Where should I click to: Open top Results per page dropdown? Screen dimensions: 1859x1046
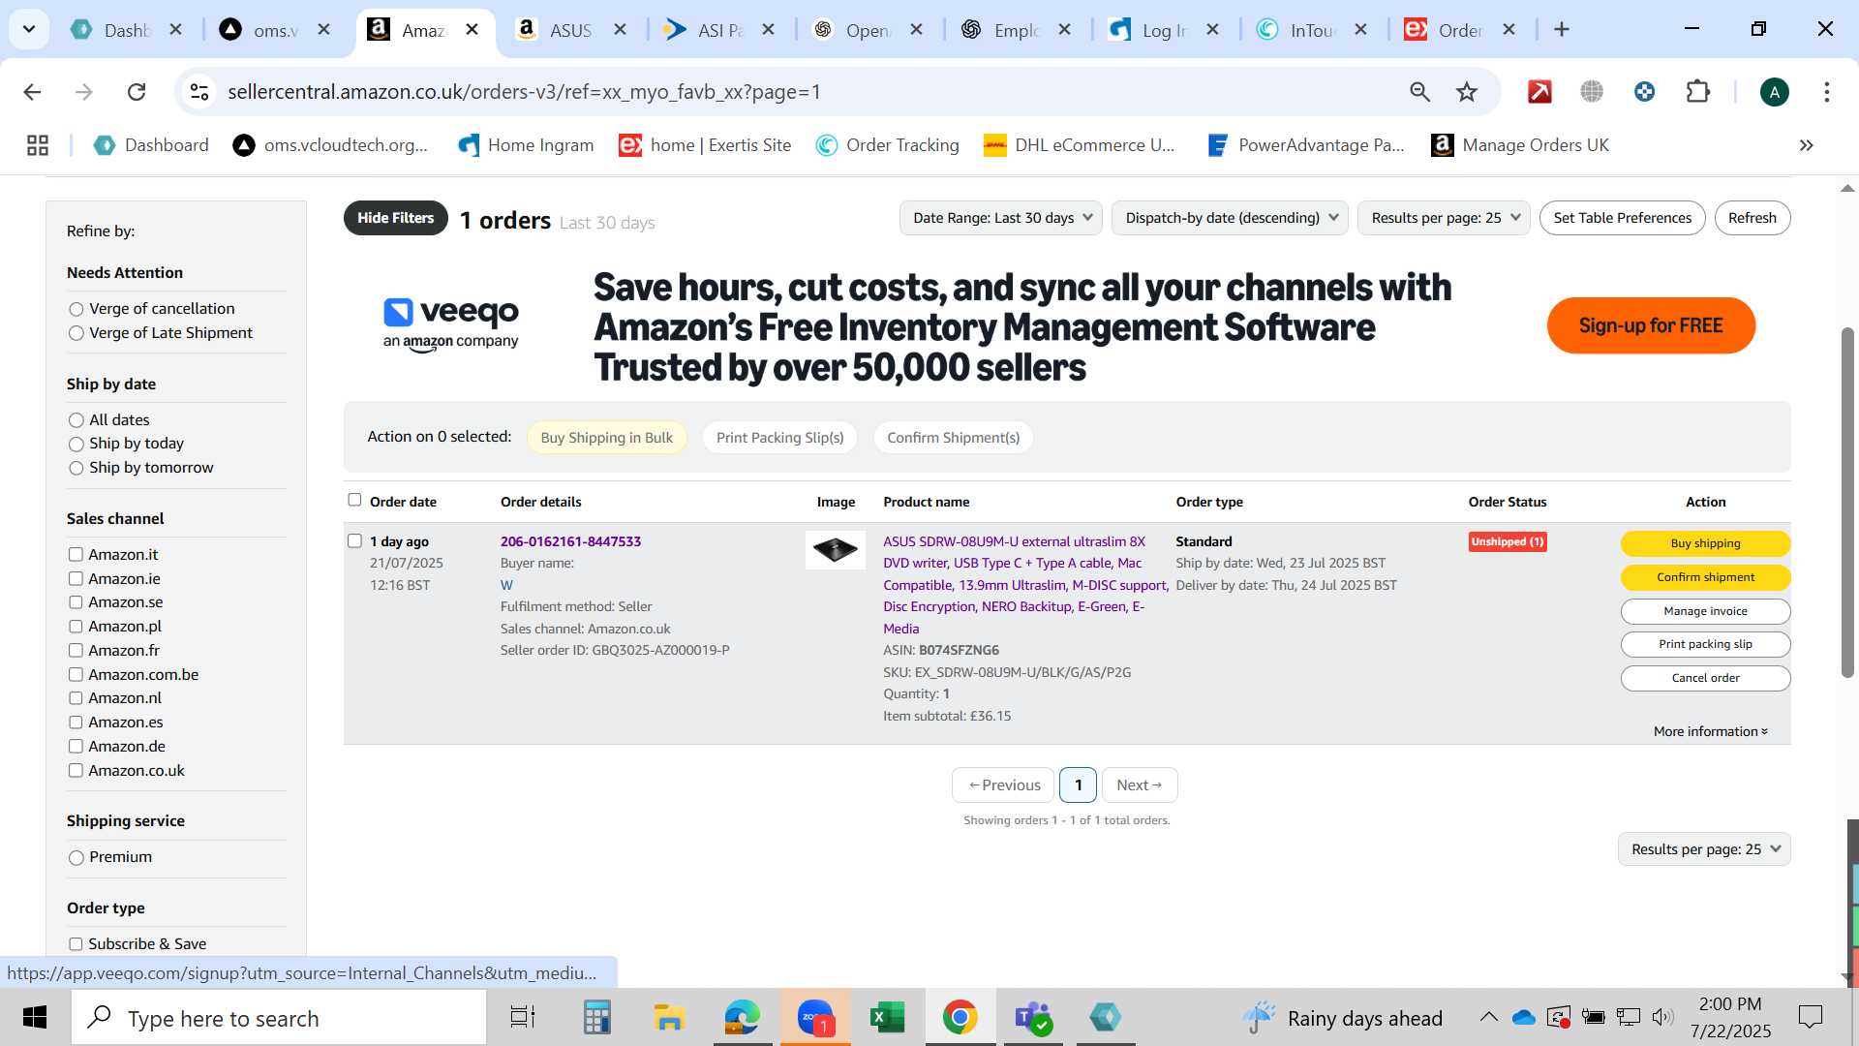coord(1445,218)
